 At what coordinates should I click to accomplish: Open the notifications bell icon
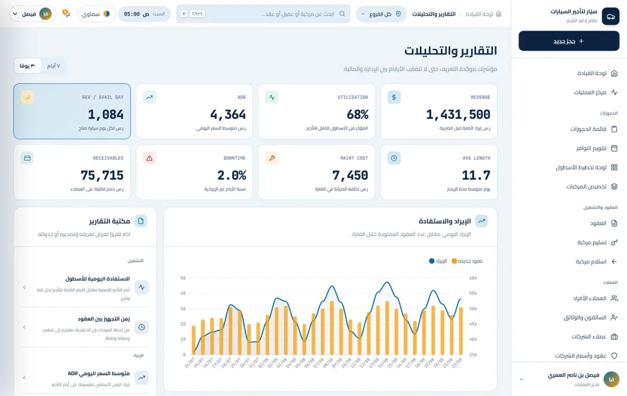tap(66, 14)
